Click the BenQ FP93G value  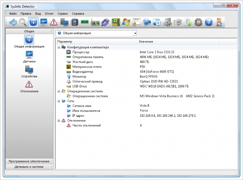click(149, 77)
